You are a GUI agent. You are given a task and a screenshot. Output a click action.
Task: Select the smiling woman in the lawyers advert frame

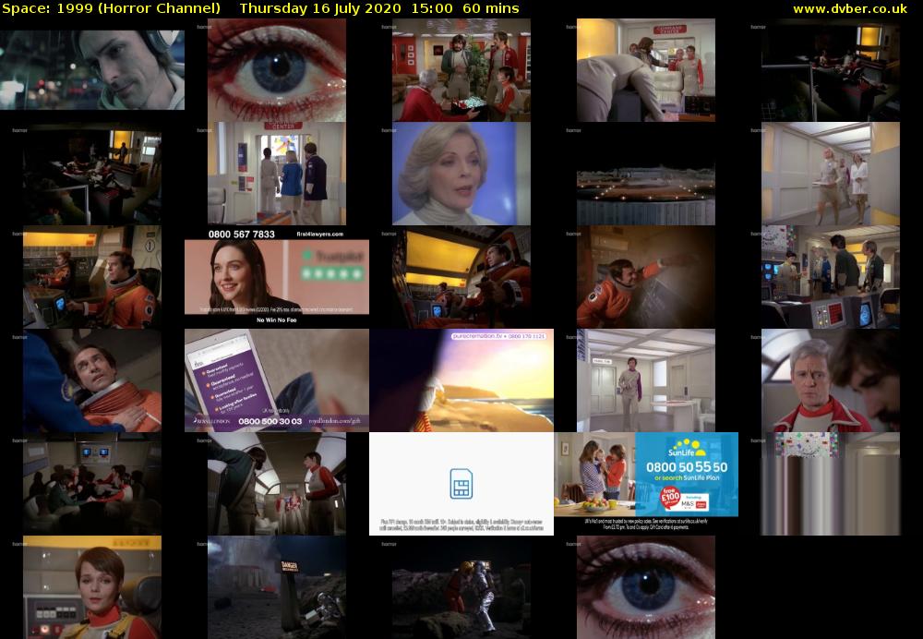pos(277,277)
